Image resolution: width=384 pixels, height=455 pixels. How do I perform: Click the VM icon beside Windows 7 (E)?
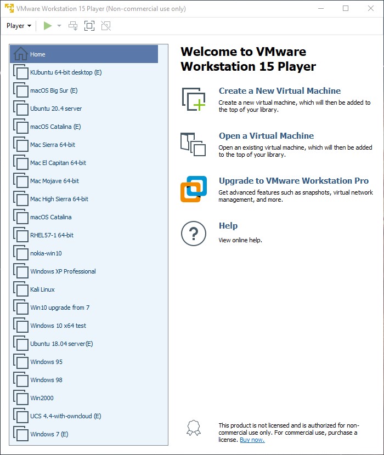pyautogui.click(x=21, y=434)
